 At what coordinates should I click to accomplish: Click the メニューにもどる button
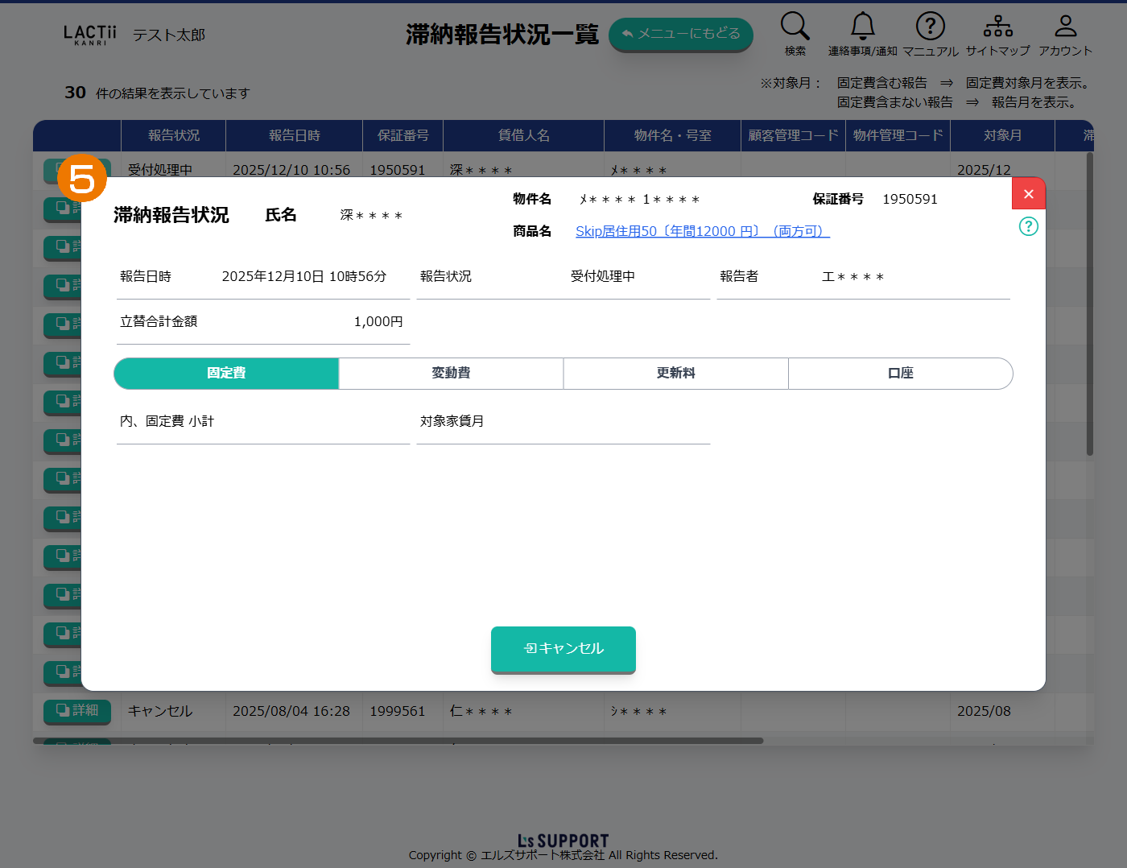[680, 35]
